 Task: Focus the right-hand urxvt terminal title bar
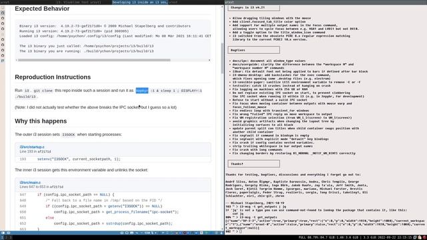click(x=326, y=2)
